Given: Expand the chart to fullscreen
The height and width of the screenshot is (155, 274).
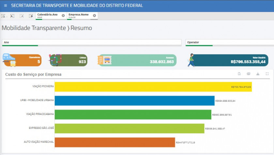Looking at the screenshot, I should (x=267, y=74).
